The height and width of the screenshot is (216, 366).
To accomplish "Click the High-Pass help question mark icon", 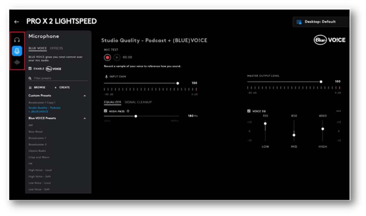I will pos(128,111).
